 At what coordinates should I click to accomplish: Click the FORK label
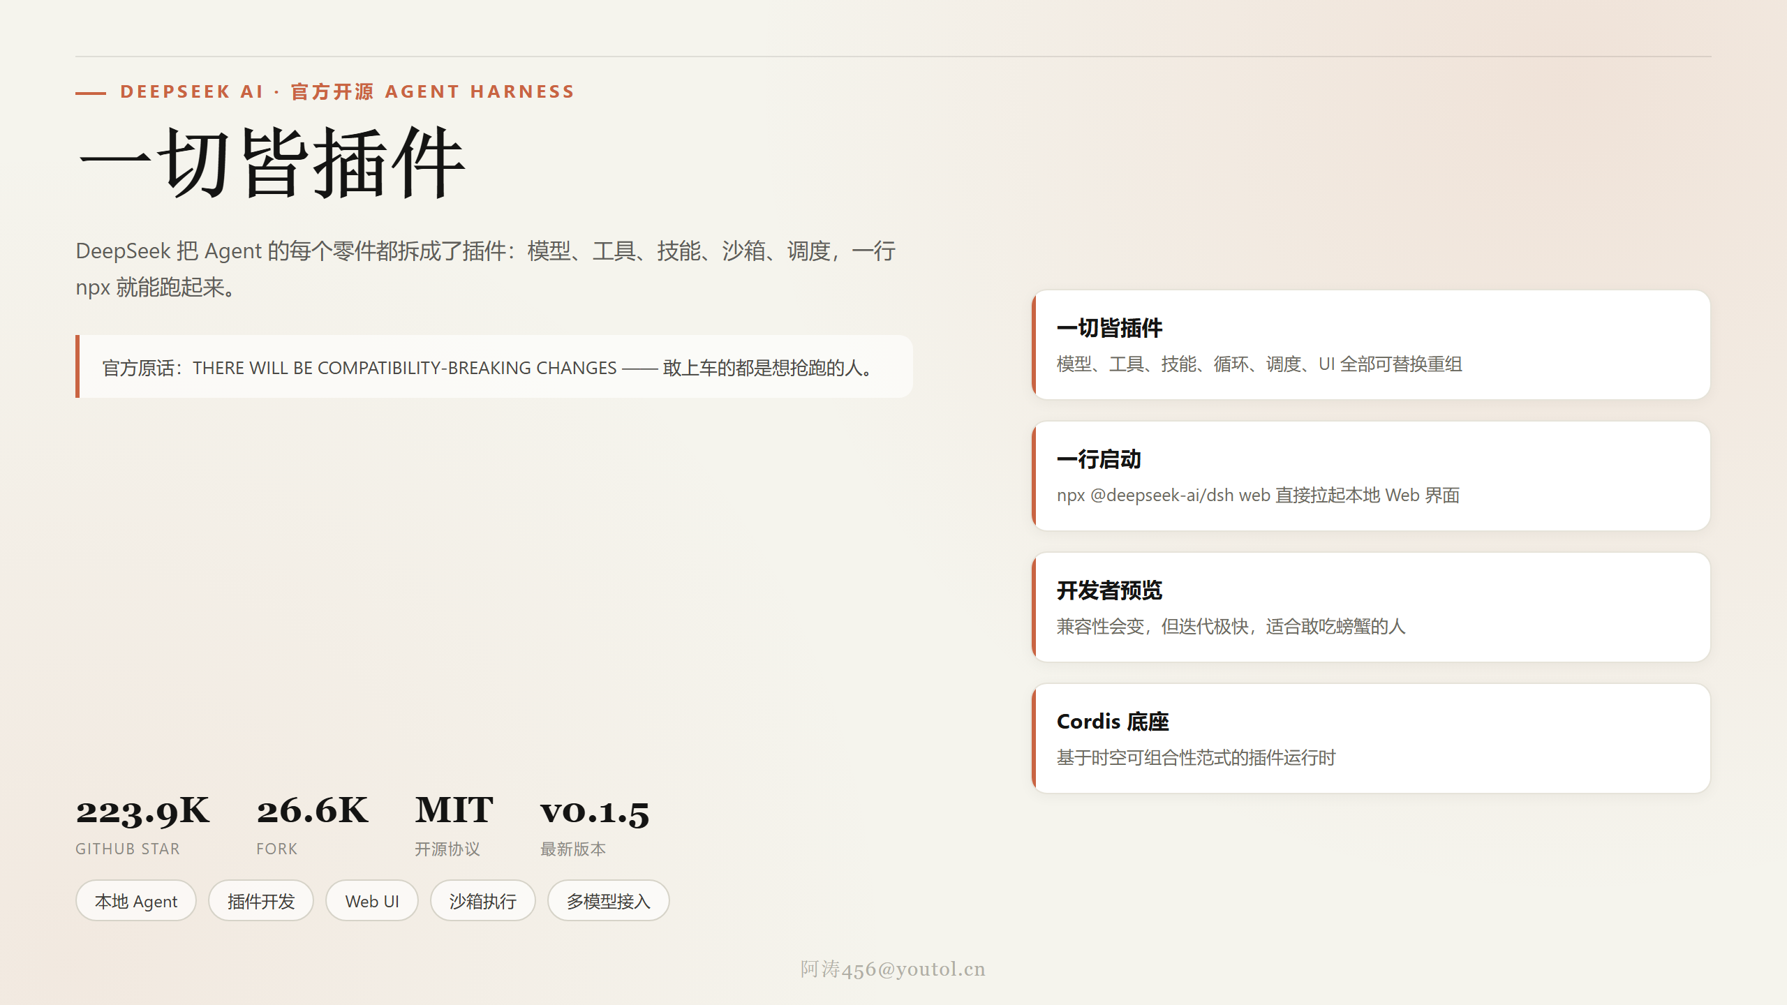coord(276,849)
